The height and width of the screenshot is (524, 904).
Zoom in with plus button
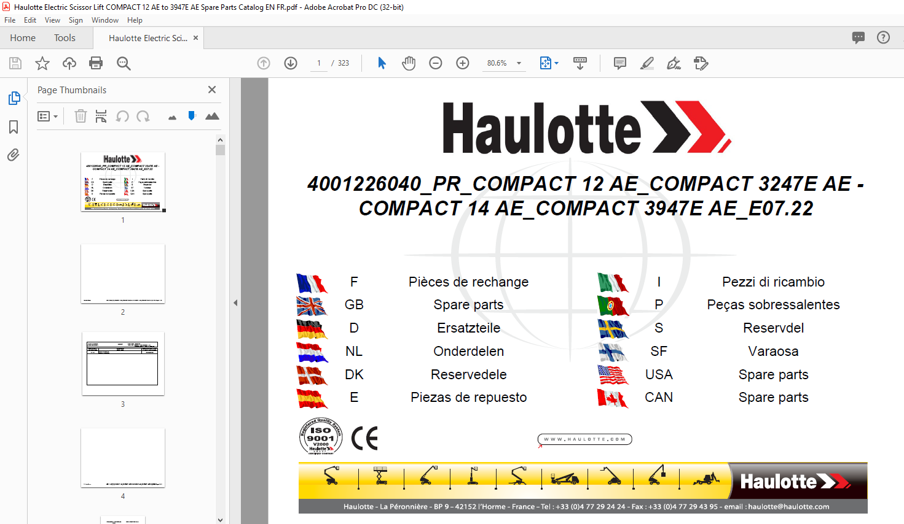[x=463, y=63]
